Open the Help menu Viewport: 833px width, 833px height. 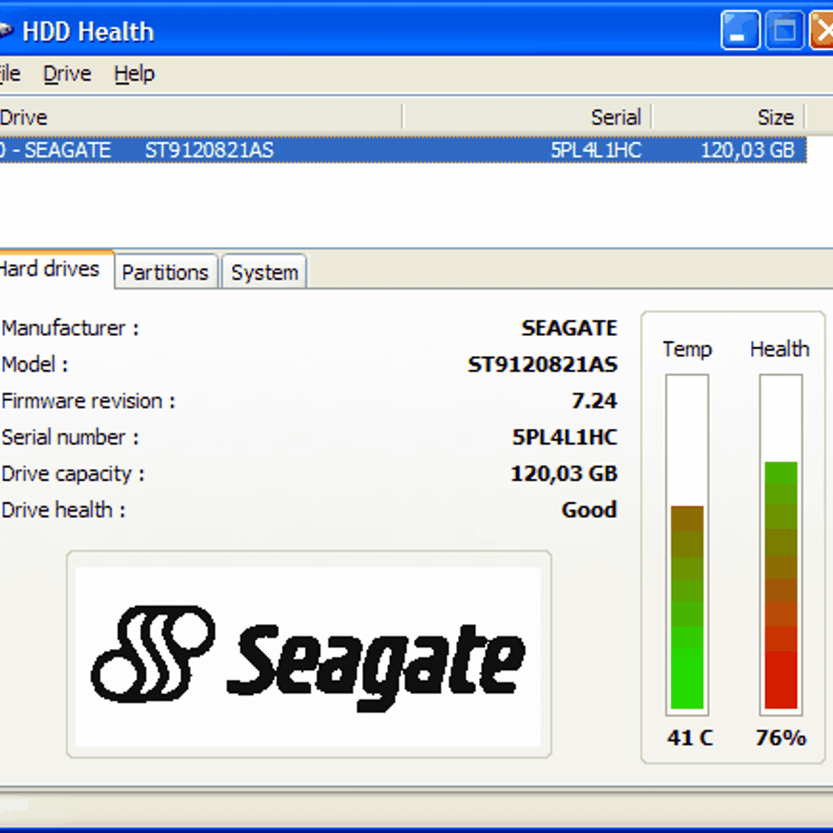pyautogui.click(x=135, y=74)
